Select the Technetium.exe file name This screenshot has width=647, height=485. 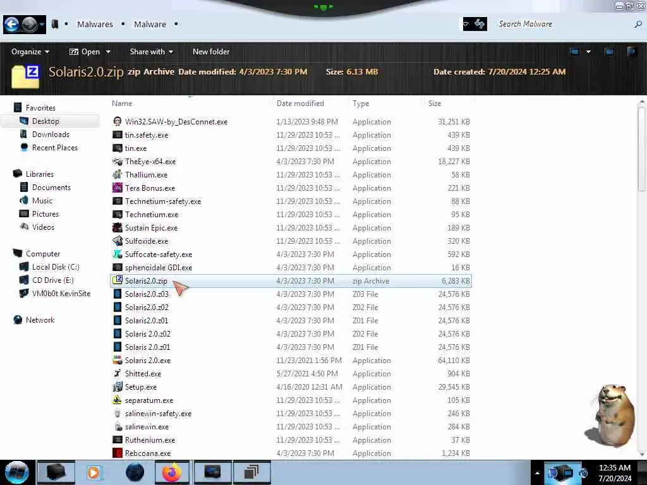[152, 215]
